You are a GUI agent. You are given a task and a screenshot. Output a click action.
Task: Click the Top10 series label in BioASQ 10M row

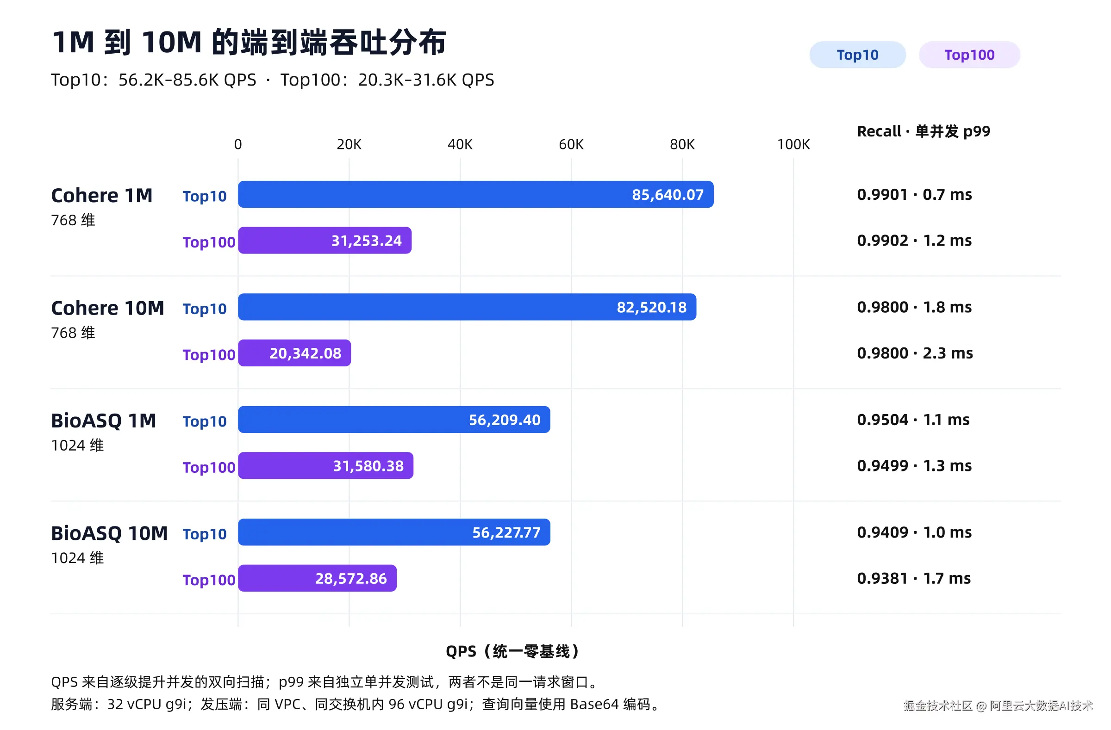205,534
